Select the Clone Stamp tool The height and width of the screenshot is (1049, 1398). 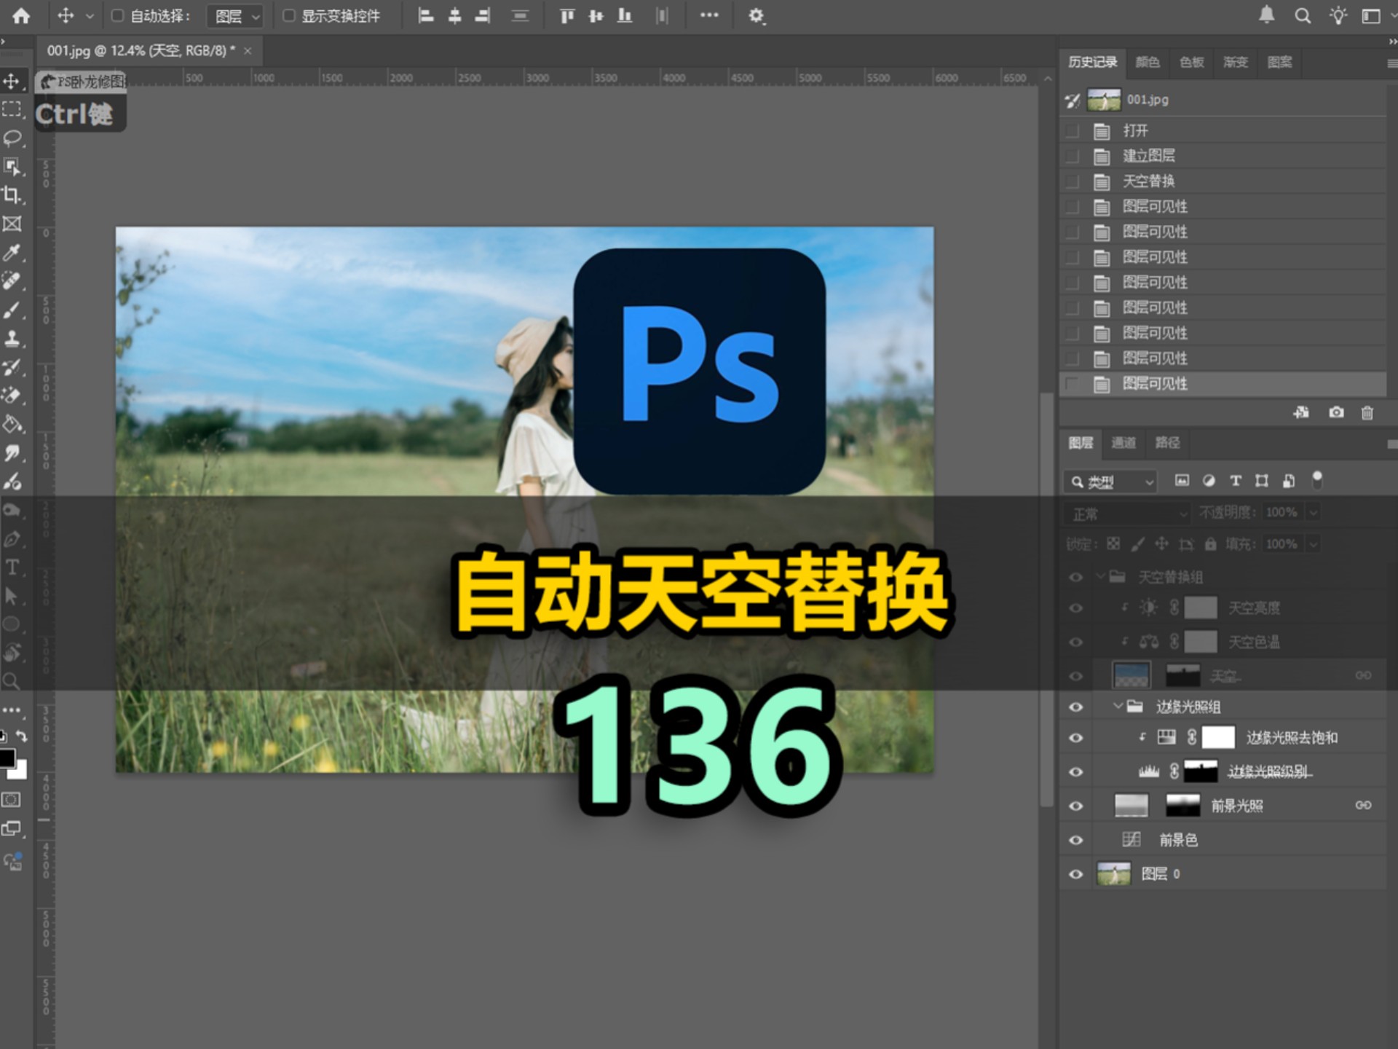12,339
